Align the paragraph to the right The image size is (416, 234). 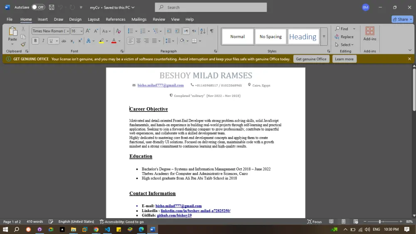[x=146, y=41]
